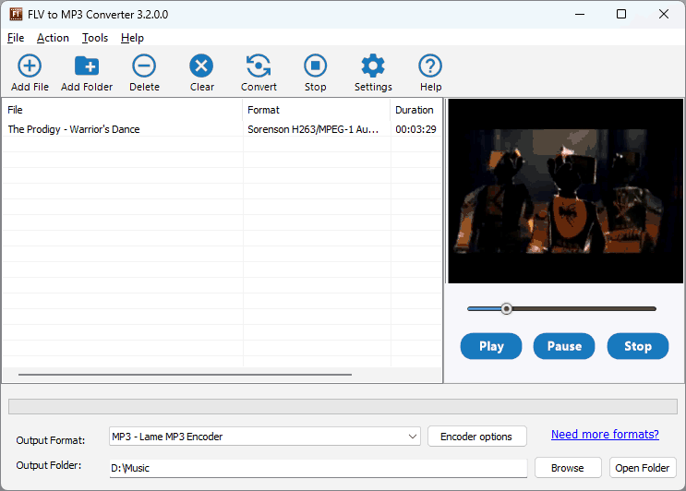Screen dimensions: 686x491
Task: Click the playback position slider handle
Action: pos(506,308)
